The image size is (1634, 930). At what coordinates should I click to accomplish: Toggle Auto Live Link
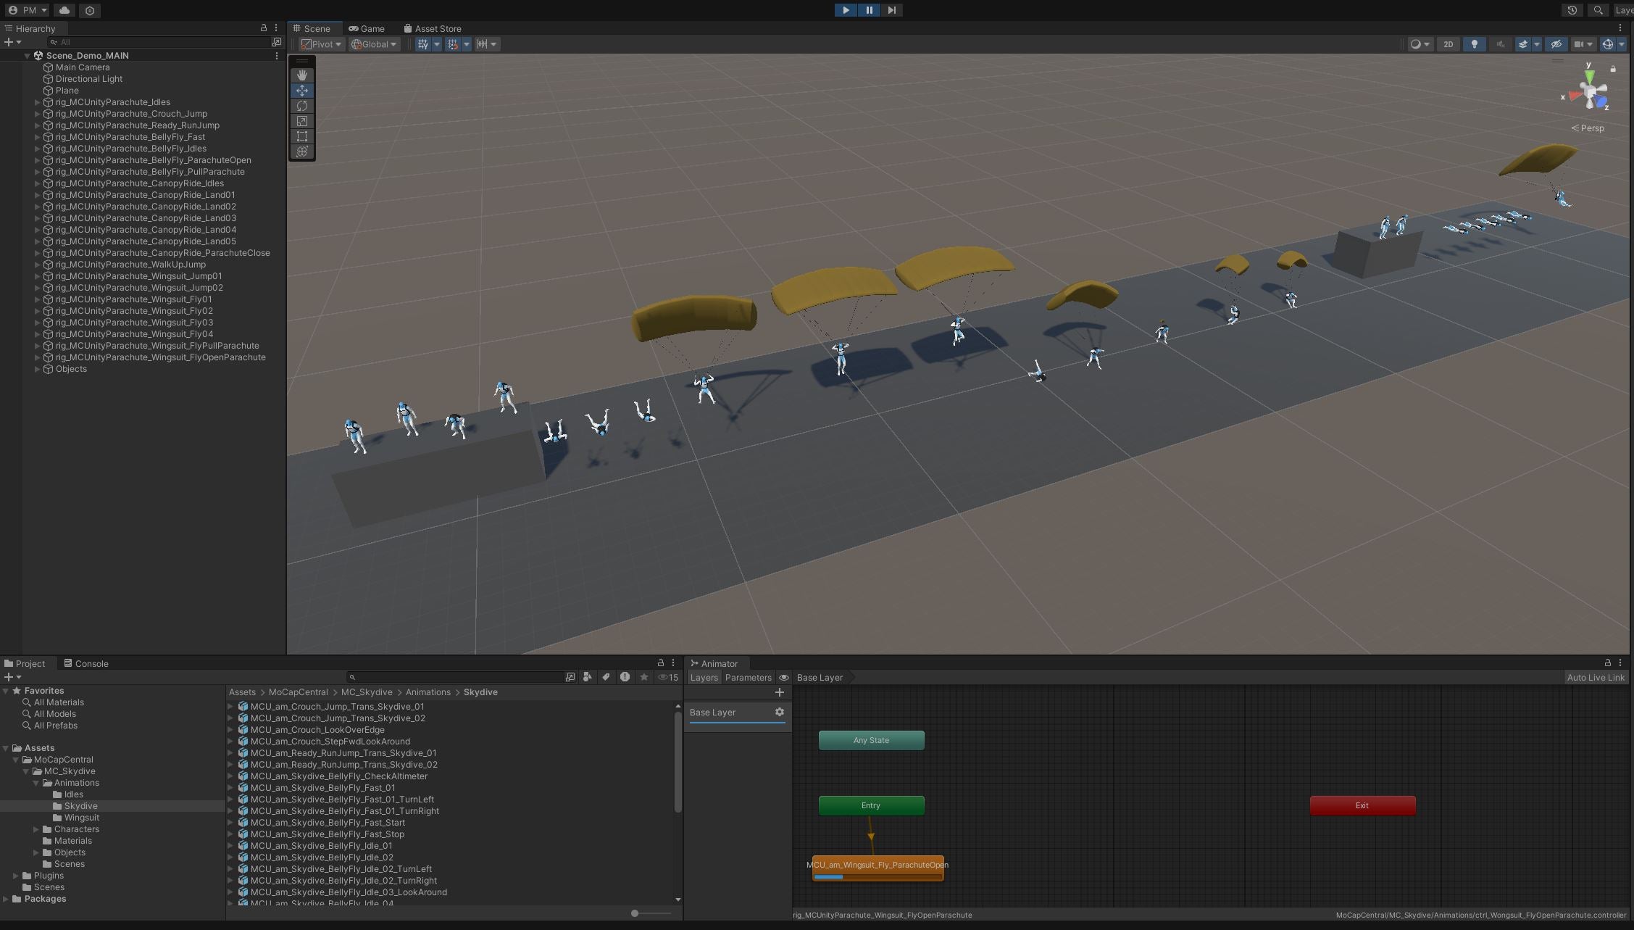1596,678
